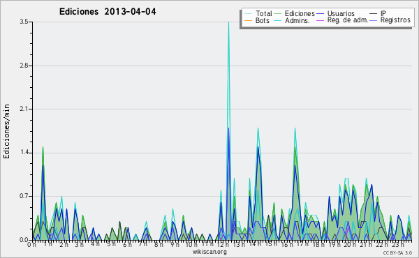Click the Registros legend line
The width and height of the screenshot is (419, 258).
pos(374,20)
